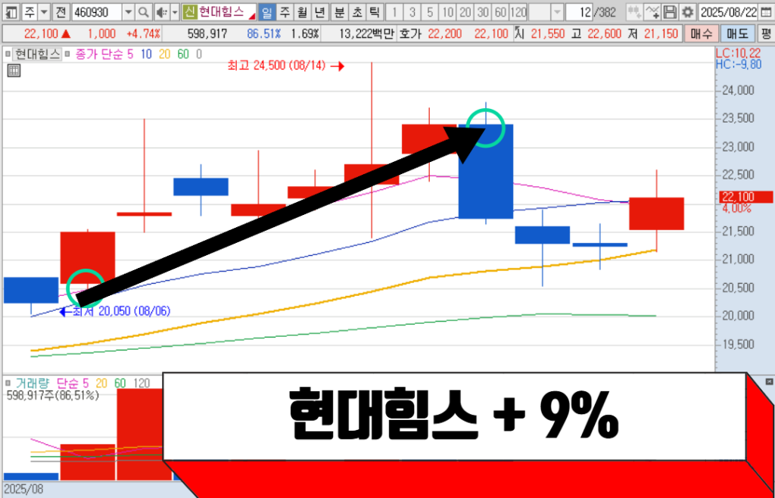Viewport: 775px width, 498px height.
Task: Click the 2025/08 date label on time axis
Action: 23,489
